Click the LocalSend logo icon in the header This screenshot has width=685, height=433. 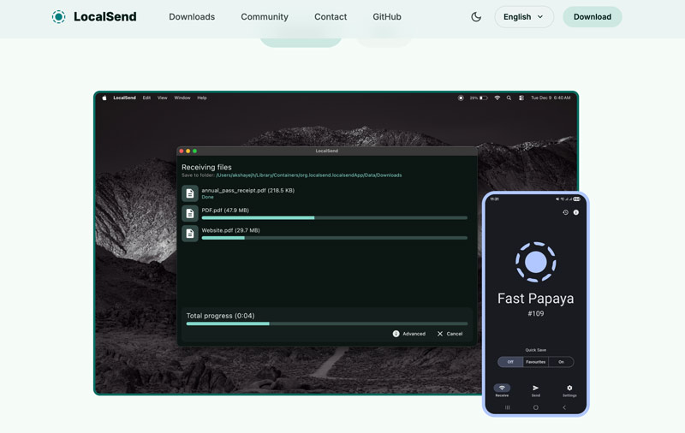click(58, 16)
